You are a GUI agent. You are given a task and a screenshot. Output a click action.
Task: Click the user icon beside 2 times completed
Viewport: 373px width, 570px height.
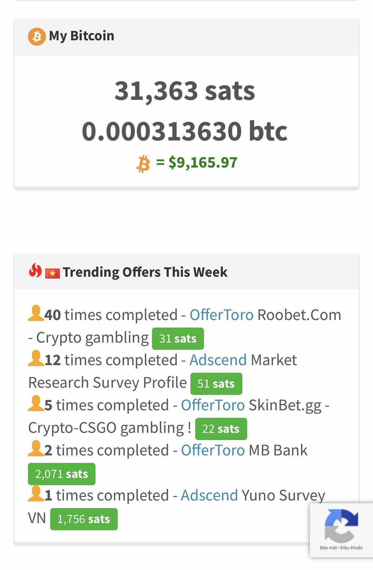36,448
